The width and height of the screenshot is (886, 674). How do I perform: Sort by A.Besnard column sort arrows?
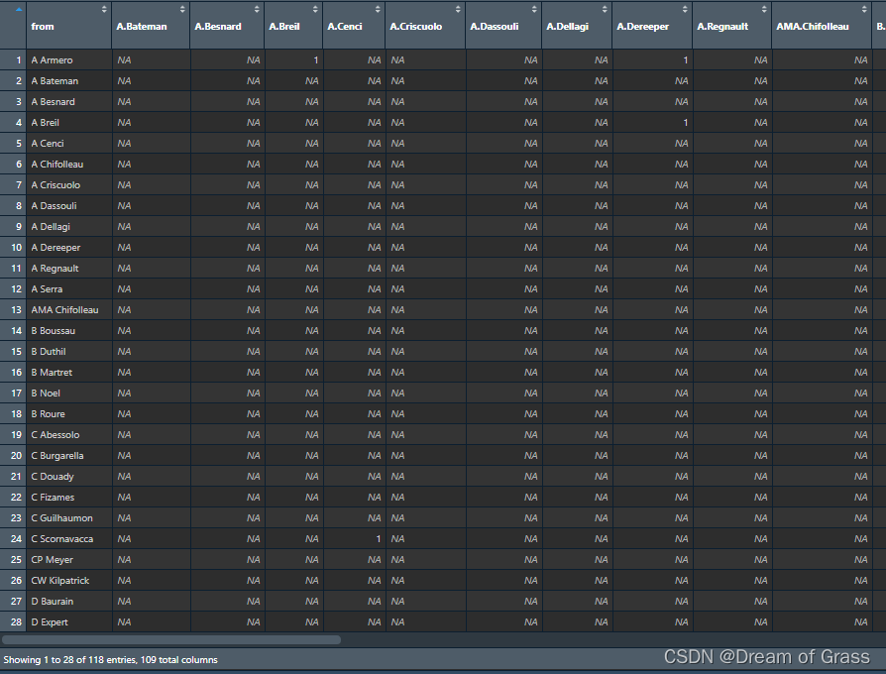pyautogui.click(x=257, y=9)
